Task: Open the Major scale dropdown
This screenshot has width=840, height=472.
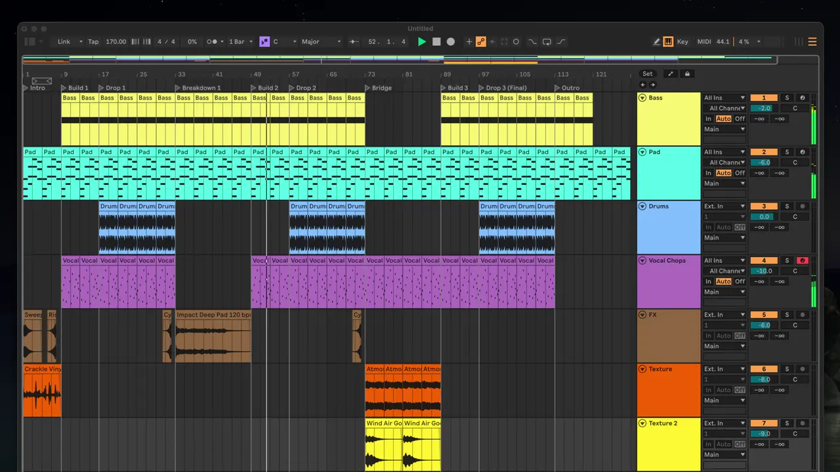Action: pos(322,42)
